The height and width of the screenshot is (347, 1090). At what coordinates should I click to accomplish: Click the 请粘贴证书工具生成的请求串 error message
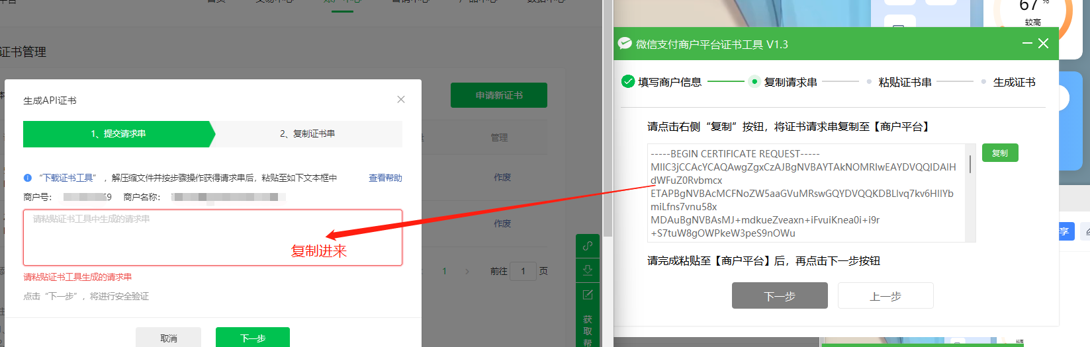[77, 277]
